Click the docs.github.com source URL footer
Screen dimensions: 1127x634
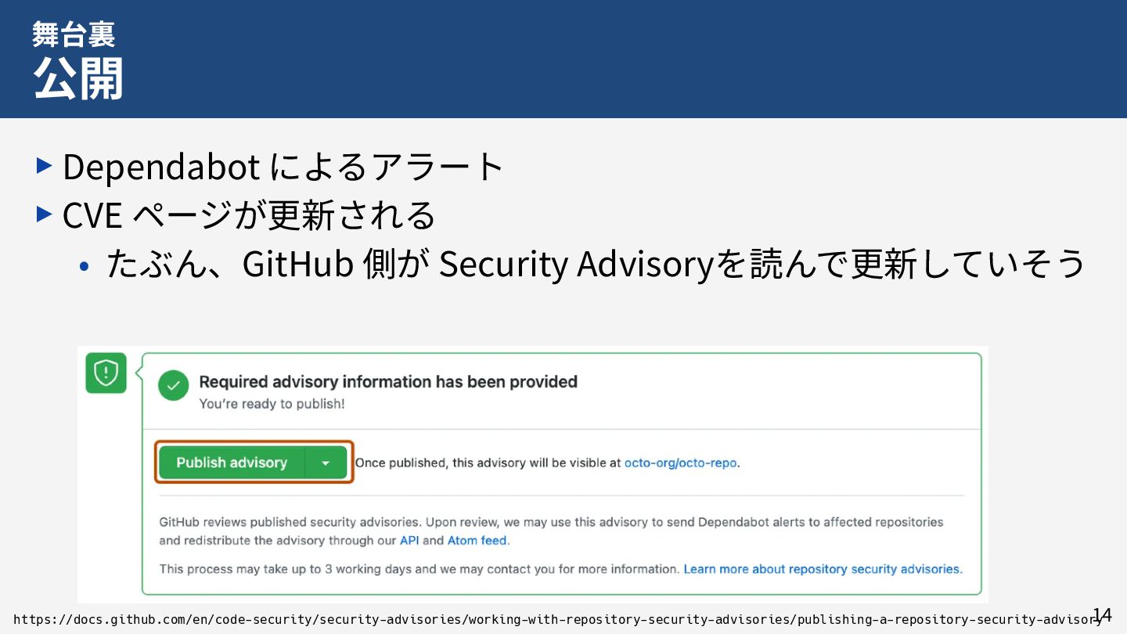click(548, 620)
